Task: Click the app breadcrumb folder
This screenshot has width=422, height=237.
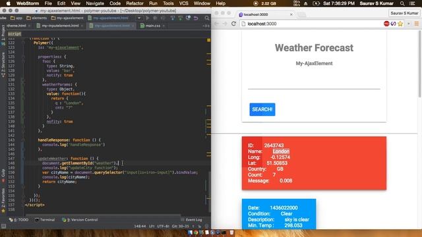Action: point(16,18)
